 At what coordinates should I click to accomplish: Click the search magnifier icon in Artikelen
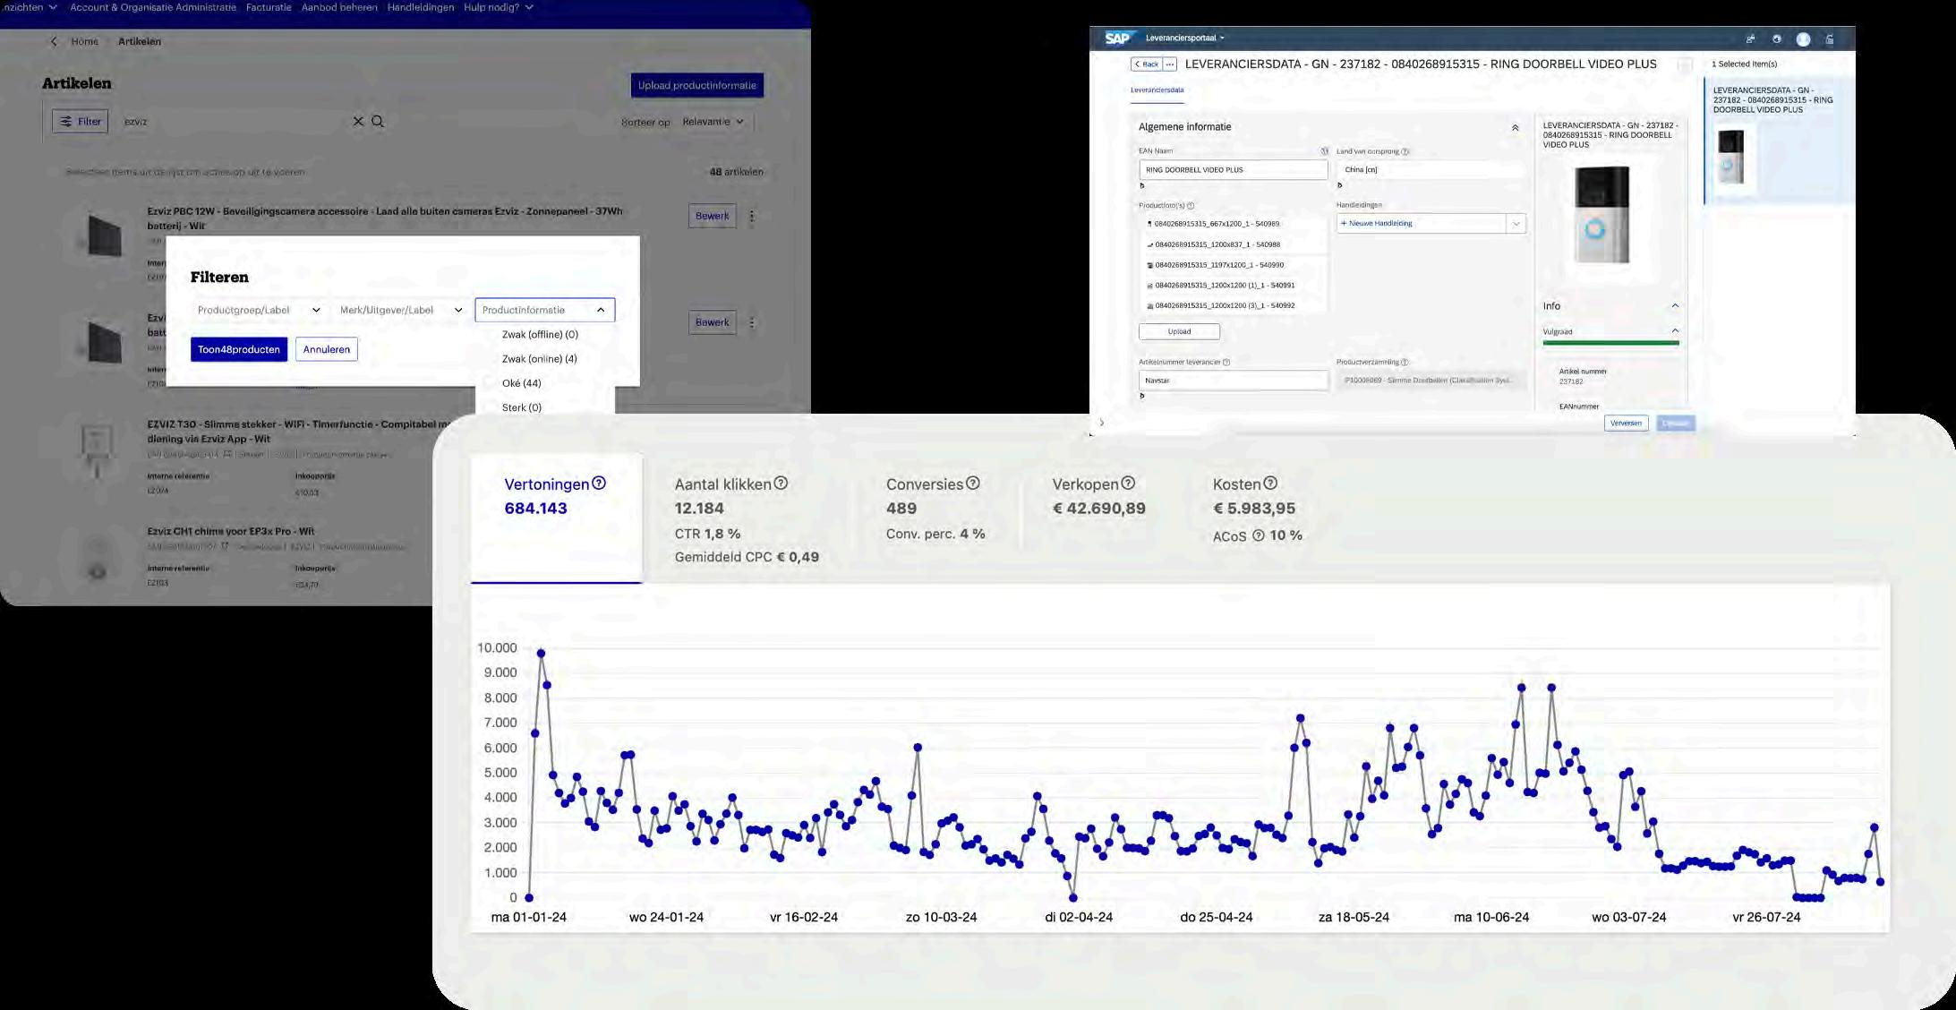coord(378,122)
